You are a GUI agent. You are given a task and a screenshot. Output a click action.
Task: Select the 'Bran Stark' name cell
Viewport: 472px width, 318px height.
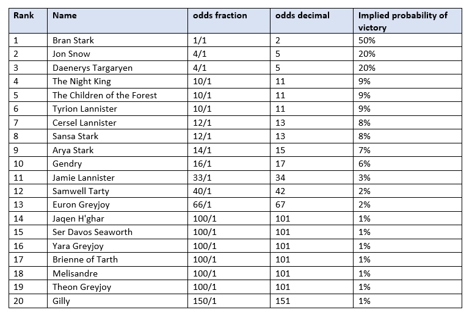click(x=73, y=40)
